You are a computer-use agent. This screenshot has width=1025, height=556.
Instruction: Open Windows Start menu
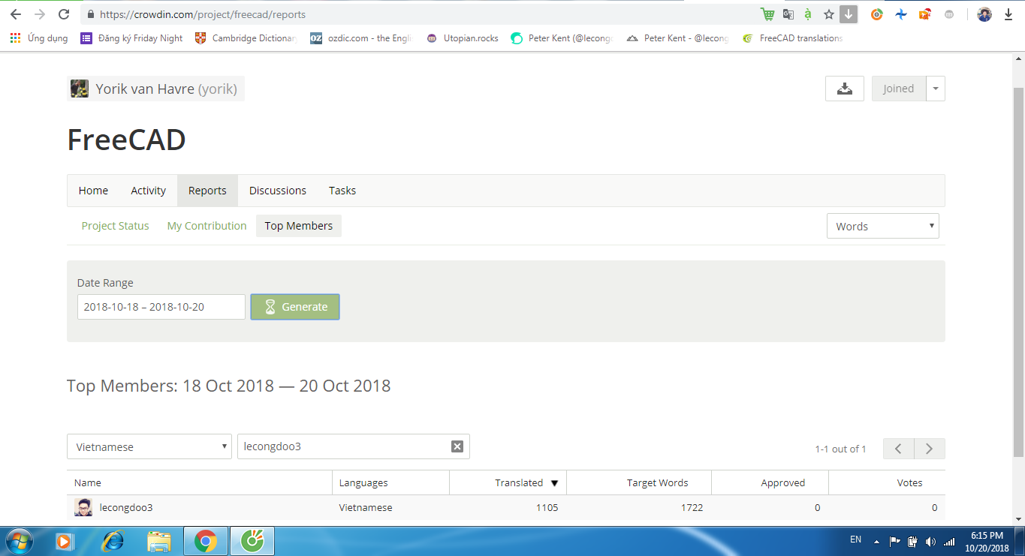tap(19, 540)
